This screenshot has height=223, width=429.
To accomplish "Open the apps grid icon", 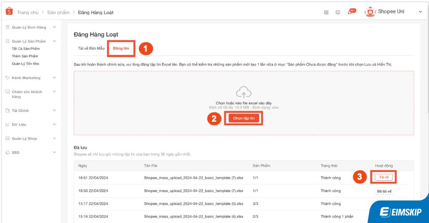I will click(326, 12).
